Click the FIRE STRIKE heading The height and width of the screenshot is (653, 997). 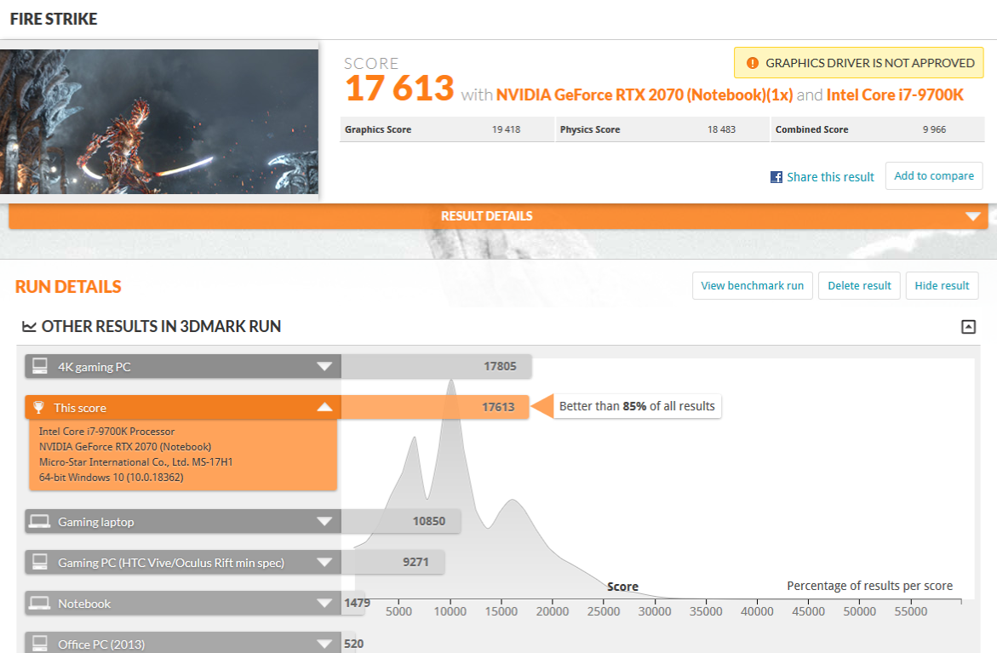(x=54, y=19)
